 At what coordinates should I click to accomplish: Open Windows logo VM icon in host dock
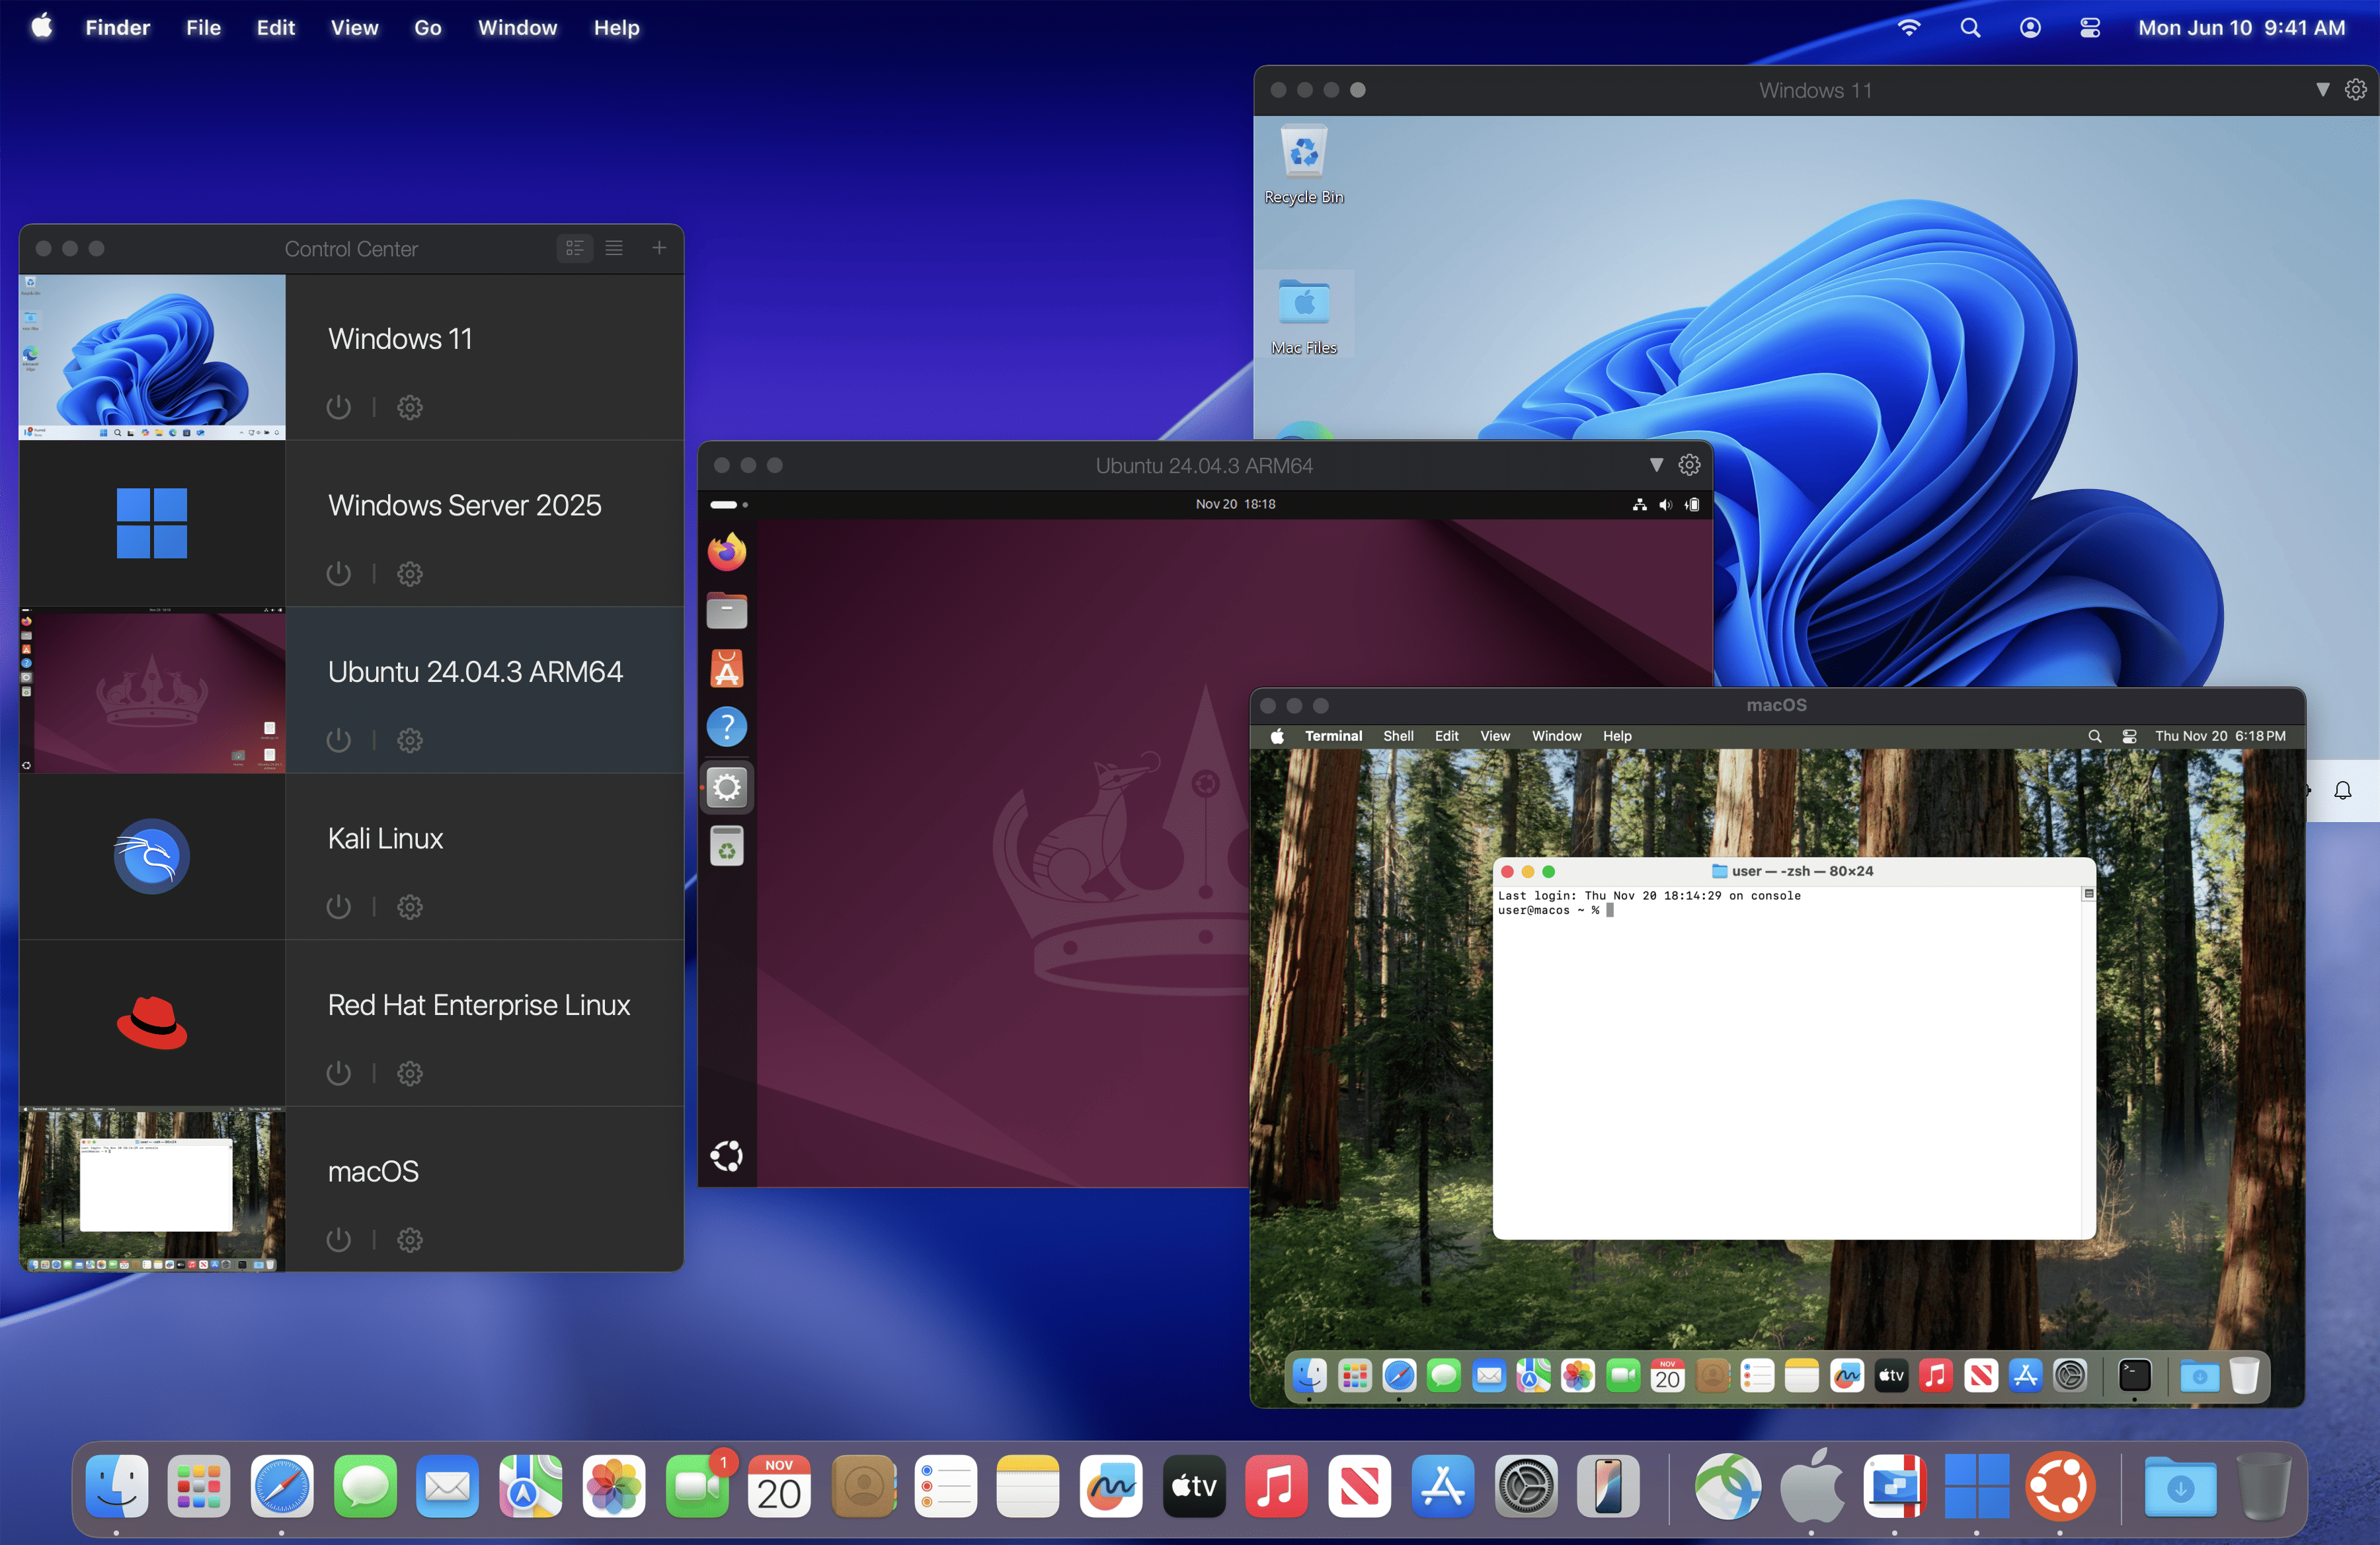1976,1487
